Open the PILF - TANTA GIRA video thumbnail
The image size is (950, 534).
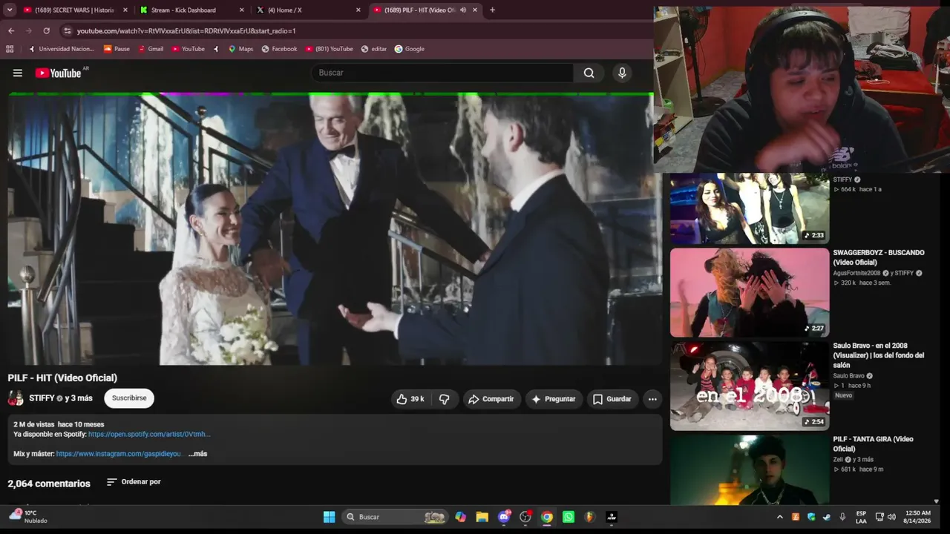[750, 470]
